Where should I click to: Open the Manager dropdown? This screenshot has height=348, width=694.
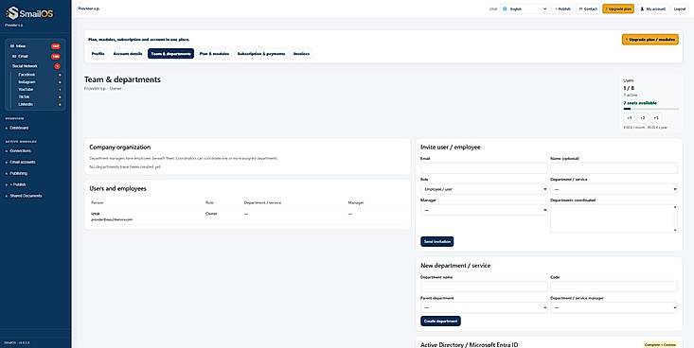(484, 210)
